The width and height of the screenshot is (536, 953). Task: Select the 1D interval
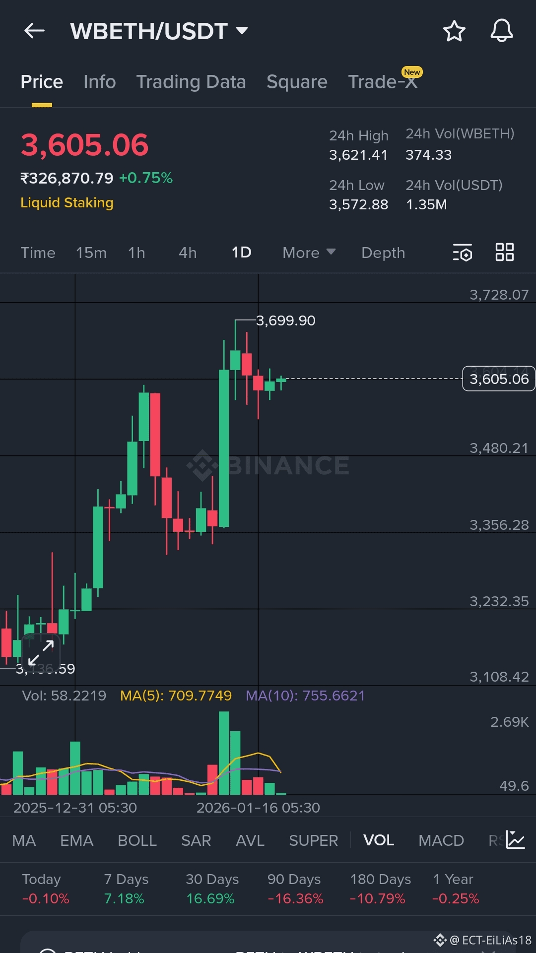[242, 253]
